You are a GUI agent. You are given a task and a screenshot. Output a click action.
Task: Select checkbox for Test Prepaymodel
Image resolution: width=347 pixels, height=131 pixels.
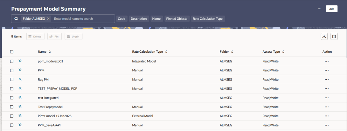point(12,107)
